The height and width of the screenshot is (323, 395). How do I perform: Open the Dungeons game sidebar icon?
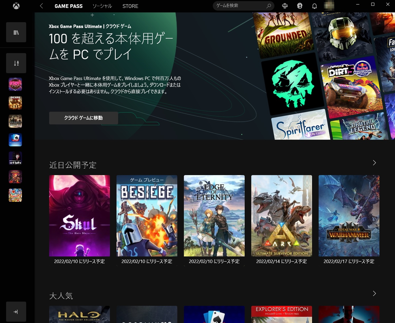pos(15,177)
